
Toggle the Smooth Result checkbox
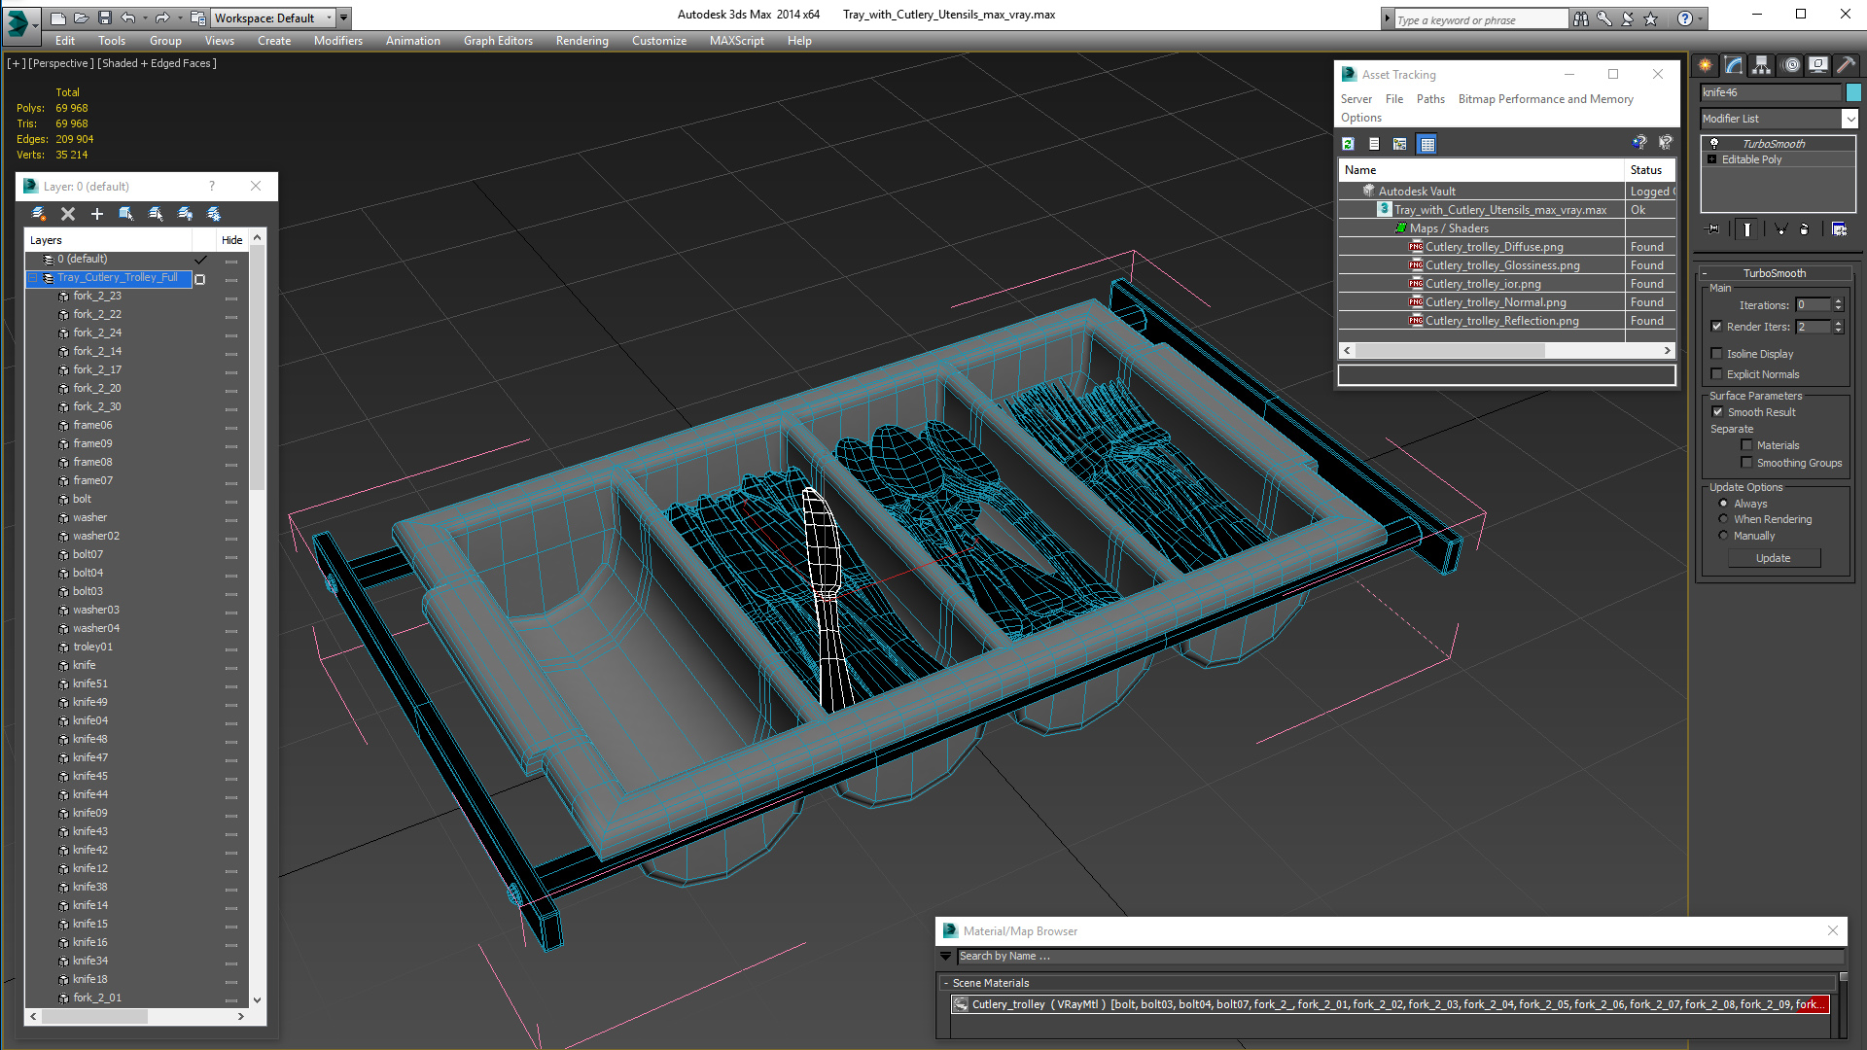pos(1718,412)
